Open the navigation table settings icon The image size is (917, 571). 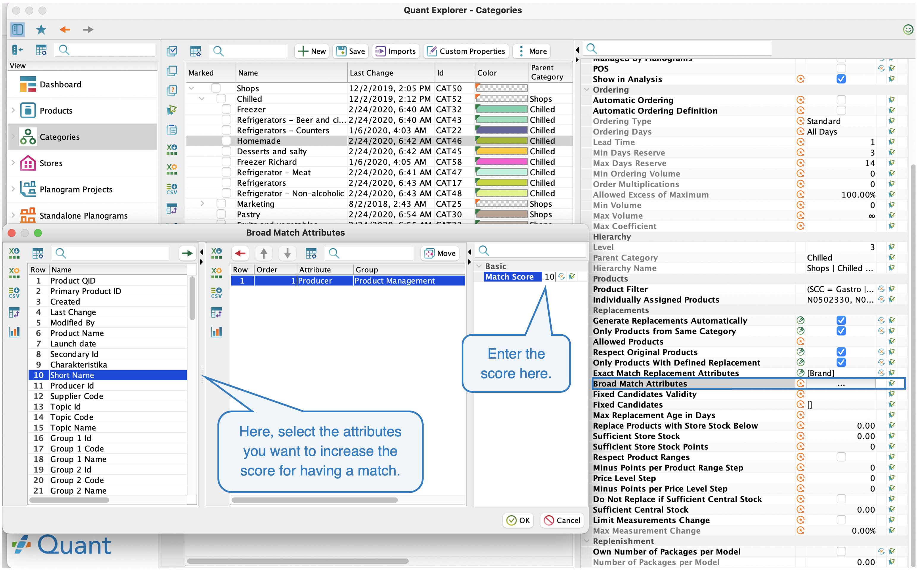[41, 50]
